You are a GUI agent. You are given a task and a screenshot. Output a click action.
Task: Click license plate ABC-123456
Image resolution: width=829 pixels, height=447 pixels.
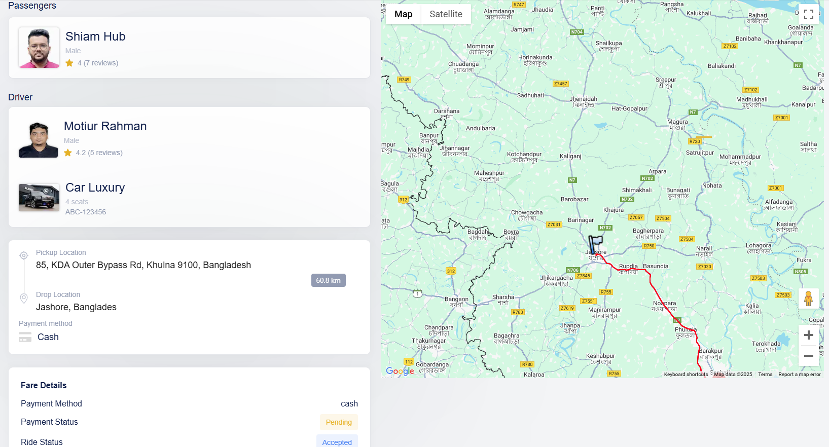86,212
